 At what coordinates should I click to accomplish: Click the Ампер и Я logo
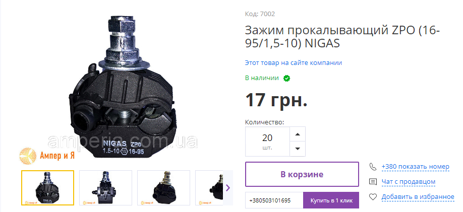(47, 156)
